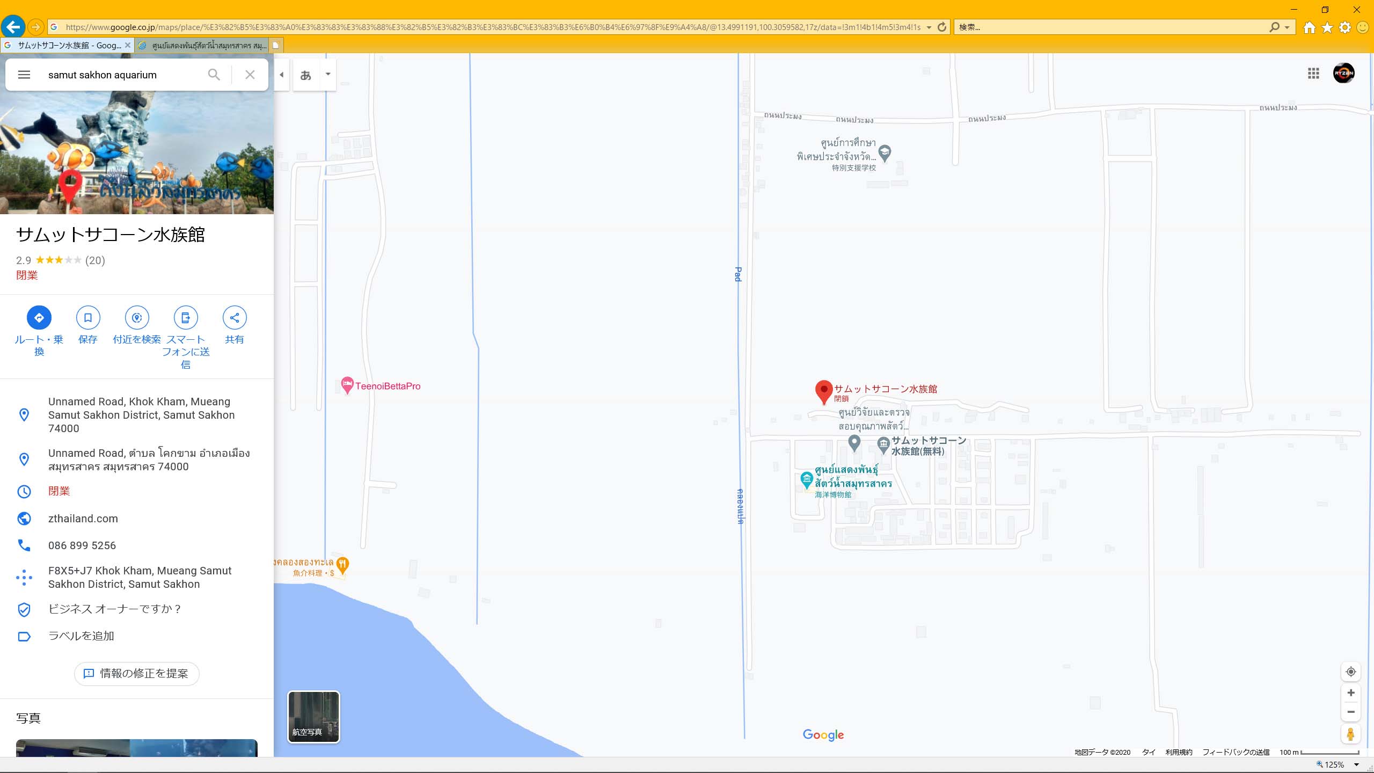Click the browser home icon

click(1310, 27)
